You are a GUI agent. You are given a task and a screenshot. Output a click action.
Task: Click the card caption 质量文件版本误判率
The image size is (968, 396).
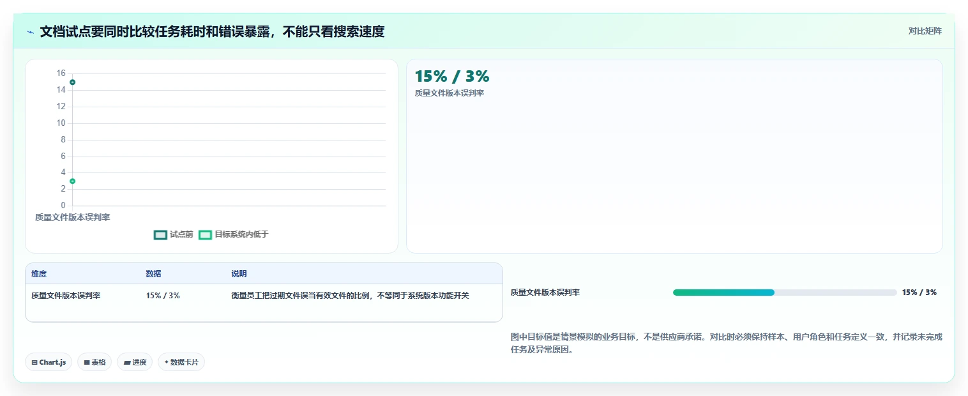coord(450,93)
